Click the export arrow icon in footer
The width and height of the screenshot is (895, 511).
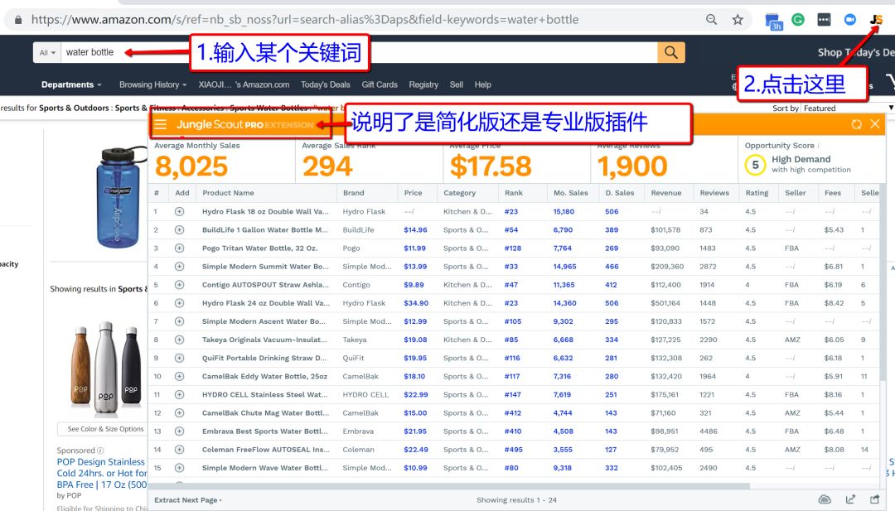coord(850,499)
